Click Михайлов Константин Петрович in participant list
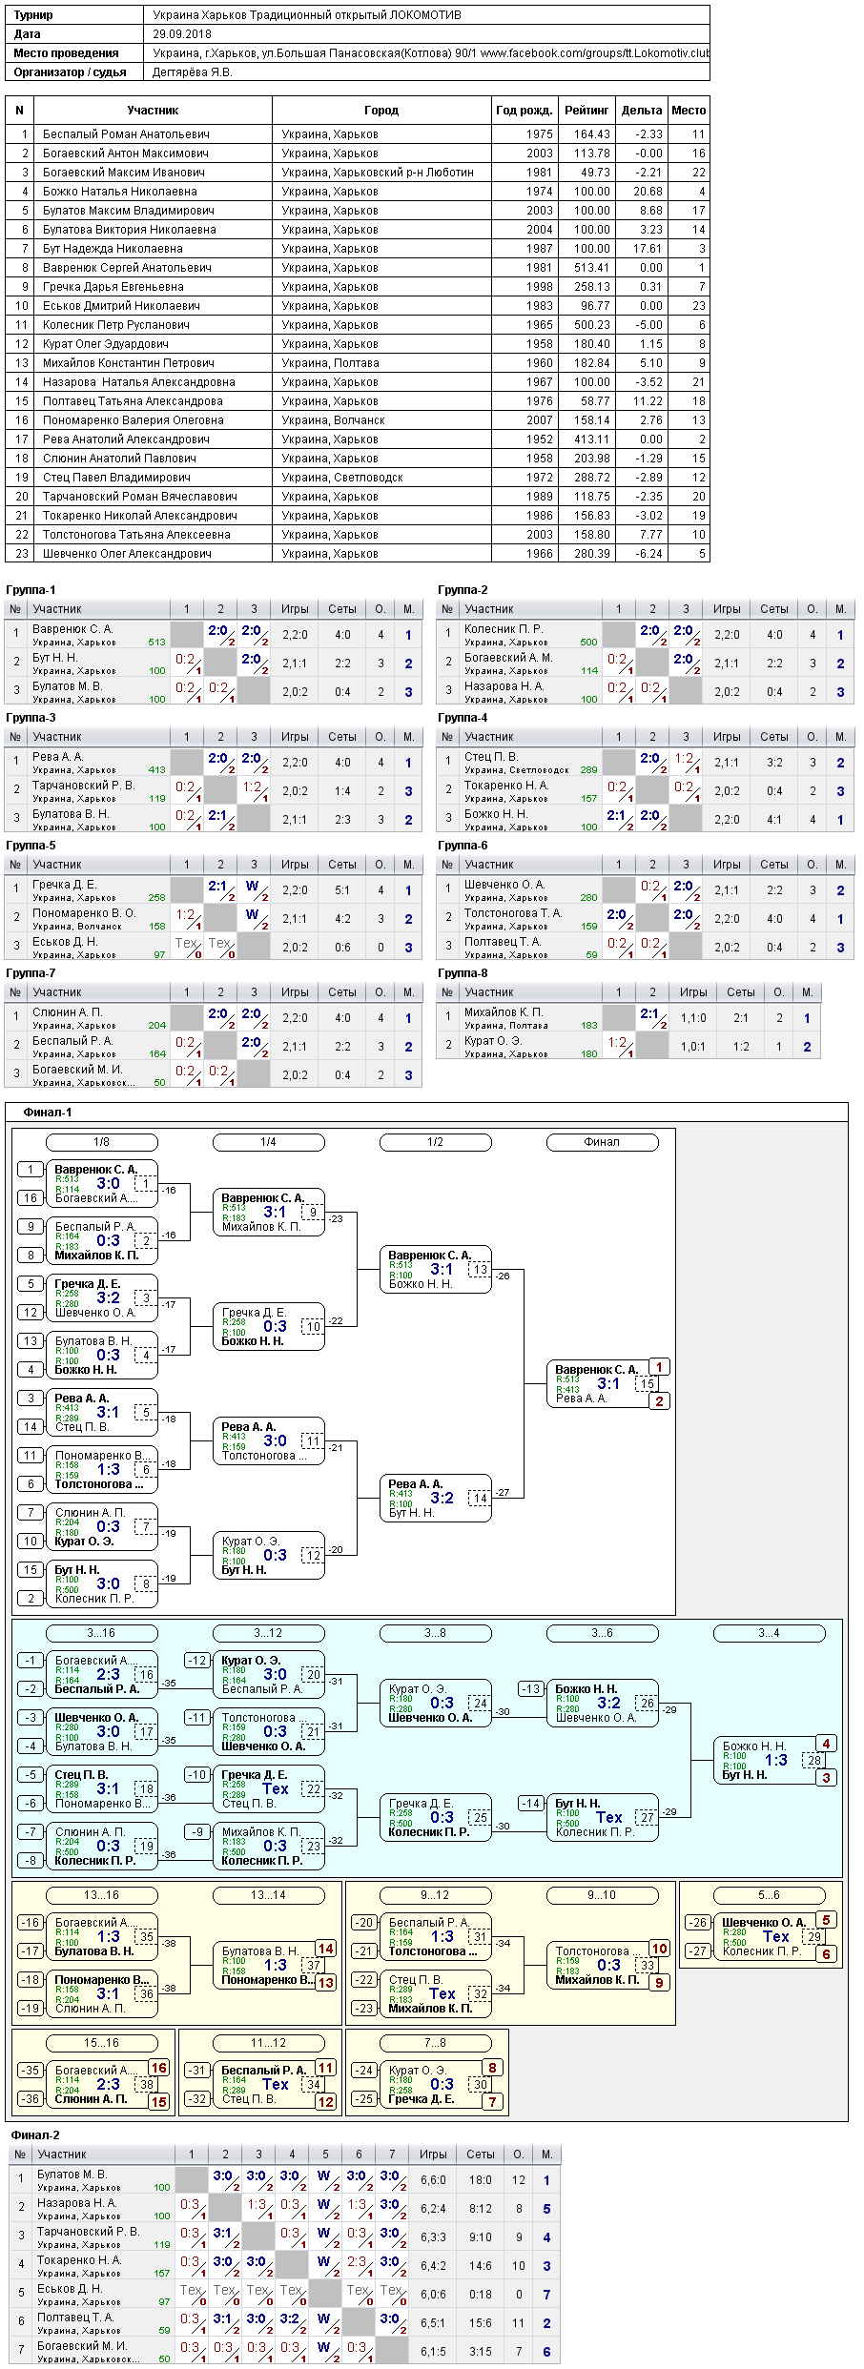 (128, 363)
